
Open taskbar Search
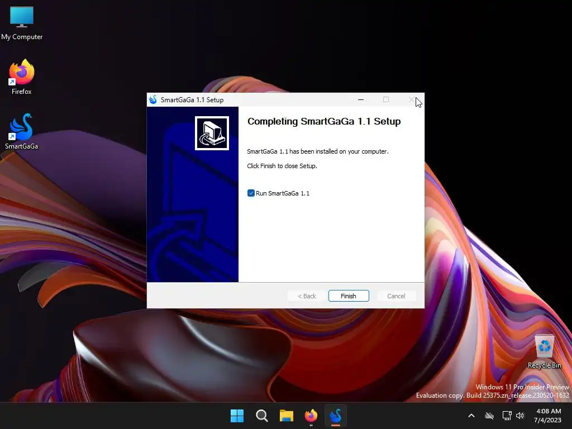click(262, 416)
